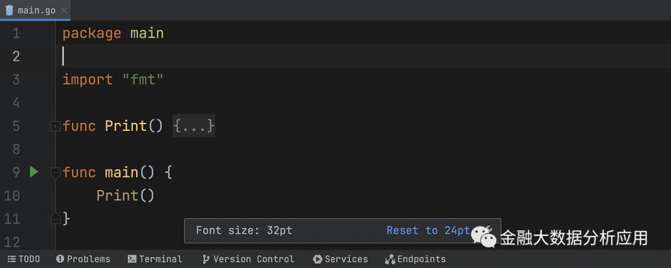Click the "fmt" import string
The height and width of the screenshot is (268, 671).
142,79
